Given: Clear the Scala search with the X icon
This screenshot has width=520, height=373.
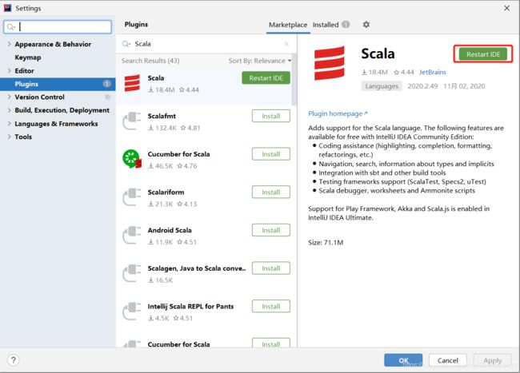Looking at the screenshot, I should (286, 44).
